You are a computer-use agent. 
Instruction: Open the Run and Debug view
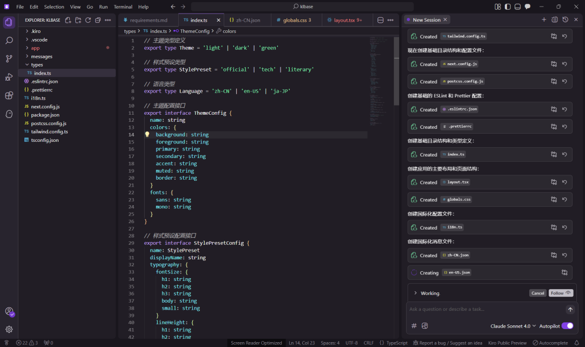pyautogui.click(x=9, y=77)
